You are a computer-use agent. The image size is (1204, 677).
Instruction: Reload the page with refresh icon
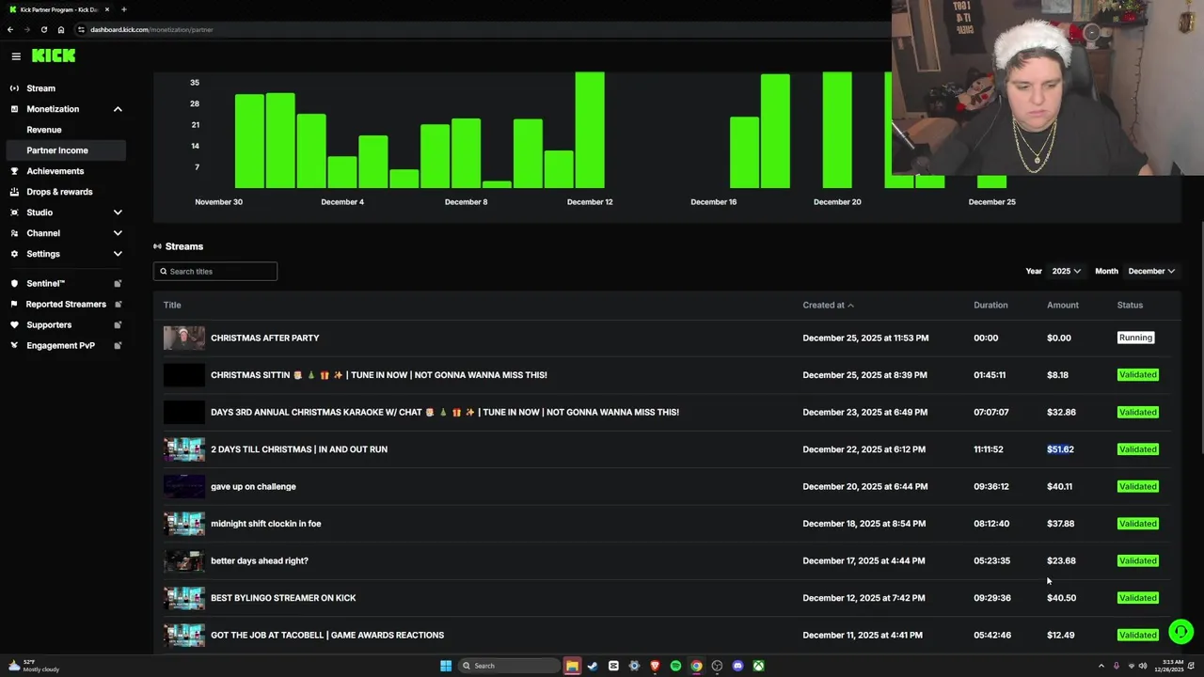tap(43, 29)
